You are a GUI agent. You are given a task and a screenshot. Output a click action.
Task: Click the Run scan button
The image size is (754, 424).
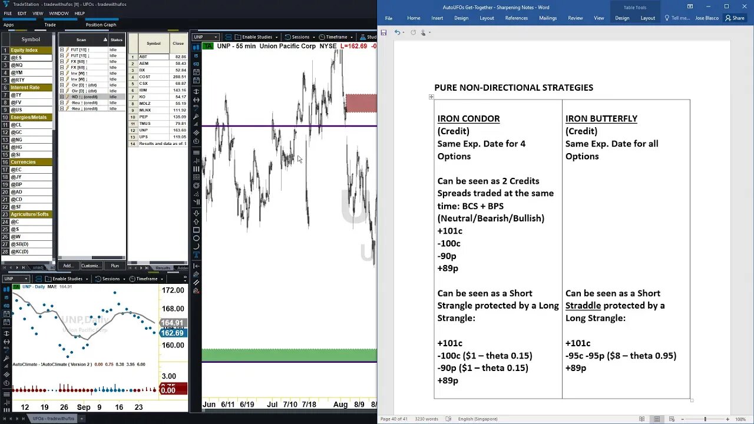coord(115,266)
